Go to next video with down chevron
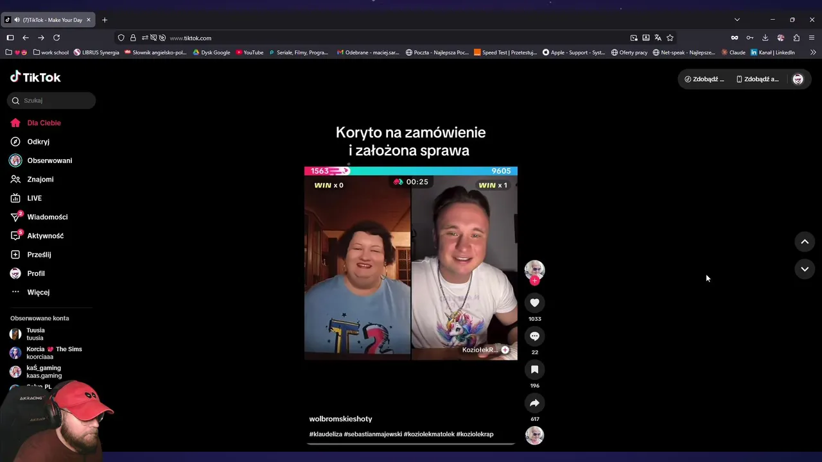The width and height of the screenshot is (822, 462). [805, 269]
